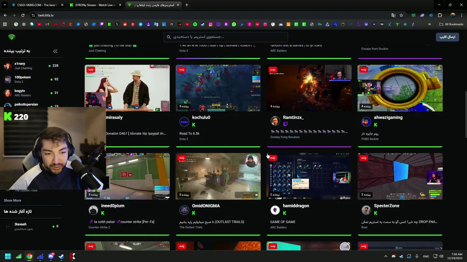The height and width of the screenshot is (262, 467).
Task: Click 'Counter-Strike 2' category under ineed0pium
Action: pyautogui.click(x=100, y=227)
